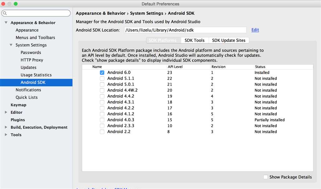Click the green zoom window button
The width and height of the screenshot is (321, 189).
click(x=16, y=4)
